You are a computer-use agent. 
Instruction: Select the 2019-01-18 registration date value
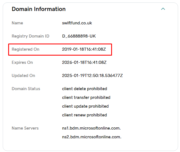click(x=84, y=49)
